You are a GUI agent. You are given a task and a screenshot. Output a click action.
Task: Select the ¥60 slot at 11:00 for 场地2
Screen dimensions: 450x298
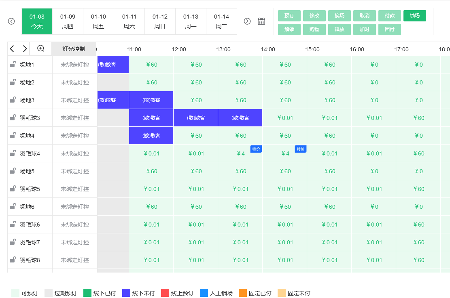click(151, 82)
